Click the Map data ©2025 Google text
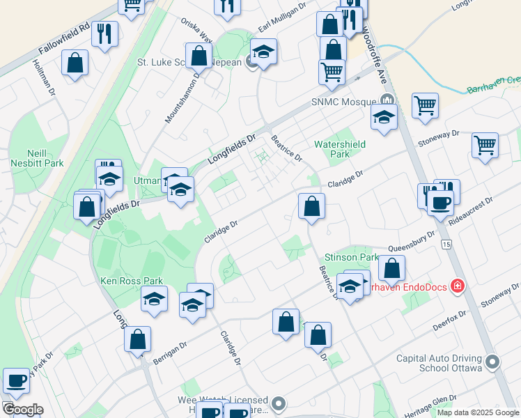Viewport: 521px width, 418px height. 478,412
